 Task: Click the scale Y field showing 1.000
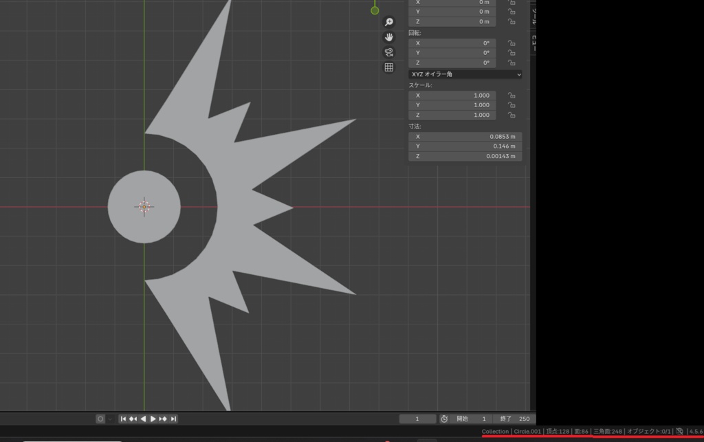click(452, 105)
